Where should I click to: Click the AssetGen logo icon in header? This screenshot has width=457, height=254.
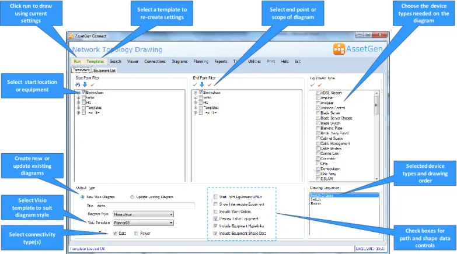pyautogui.click(x=339, y=49)
